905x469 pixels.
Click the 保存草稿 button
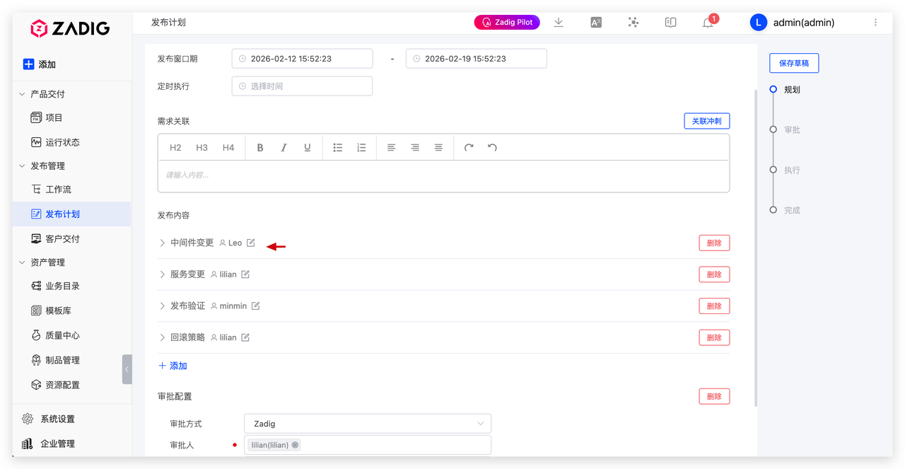pos(794,63)
